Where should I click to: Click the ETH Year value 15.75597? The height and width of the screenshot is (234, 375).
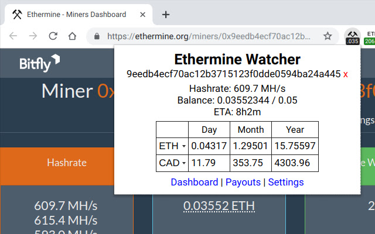tap(295, 146)
